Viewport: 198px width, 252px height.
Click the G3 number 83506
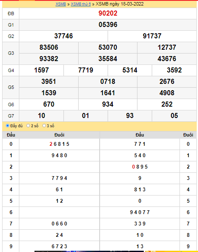tap(49, 48)
